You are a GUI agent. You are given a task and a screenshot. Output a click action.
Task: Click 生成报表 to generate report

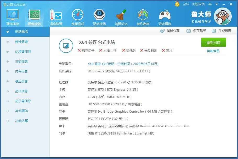point(222,31)
